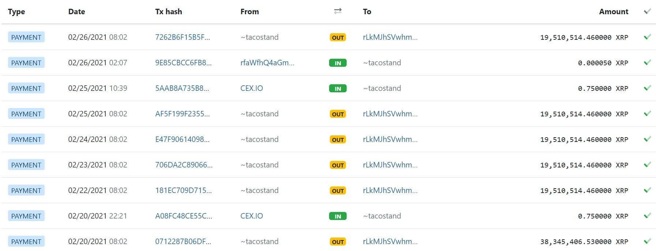Click the OUT badge on 02/26/2021 08:02 row
Image resolution: width=656 pixels, height=251 pixels.
tap(338, 37)
